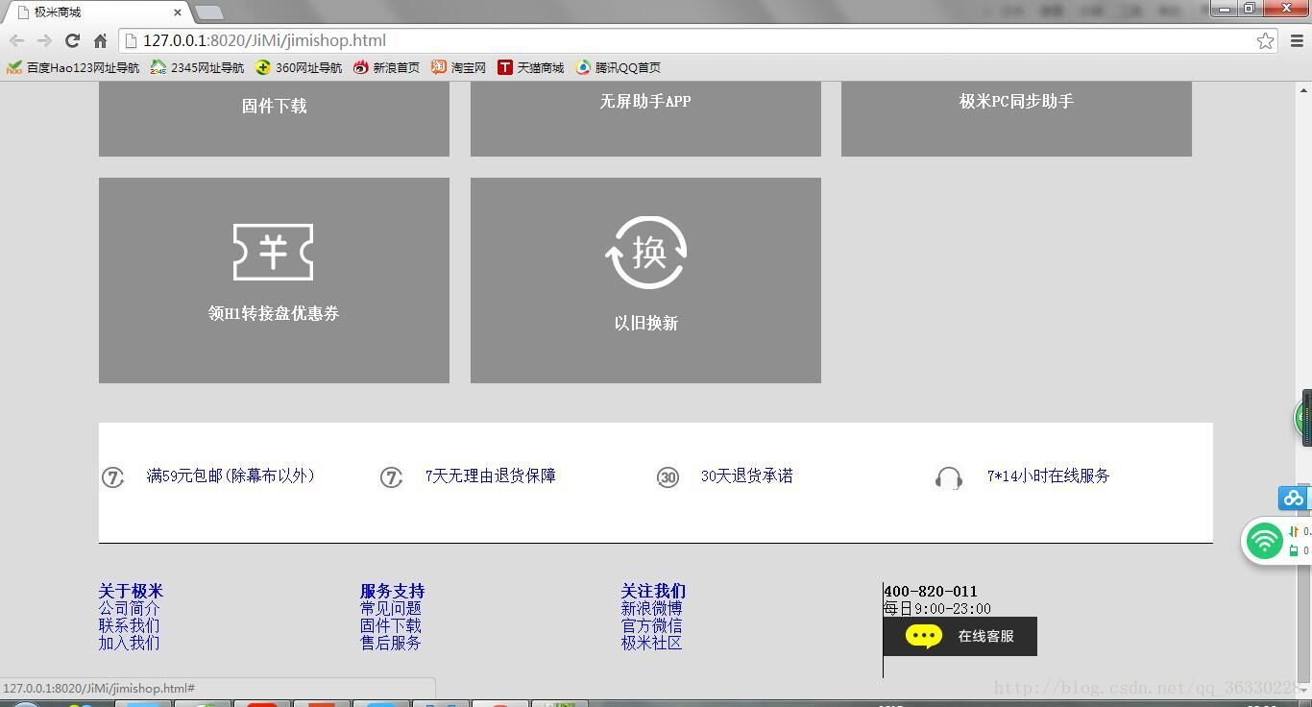Open 常见问题 footer link
The height and width of the screenshot is (707, 1312).
390,608
